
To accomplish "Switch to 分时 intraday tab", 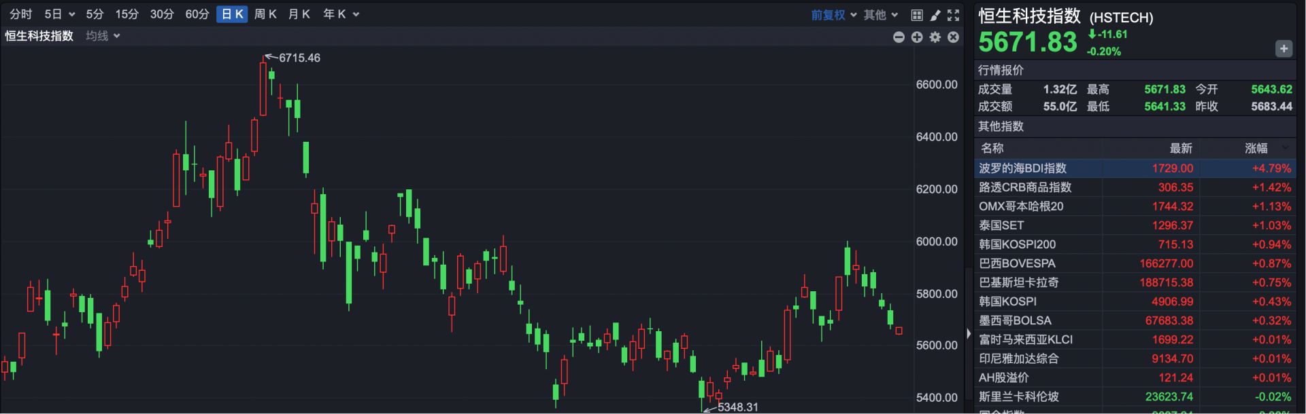I will coord(20,14).
